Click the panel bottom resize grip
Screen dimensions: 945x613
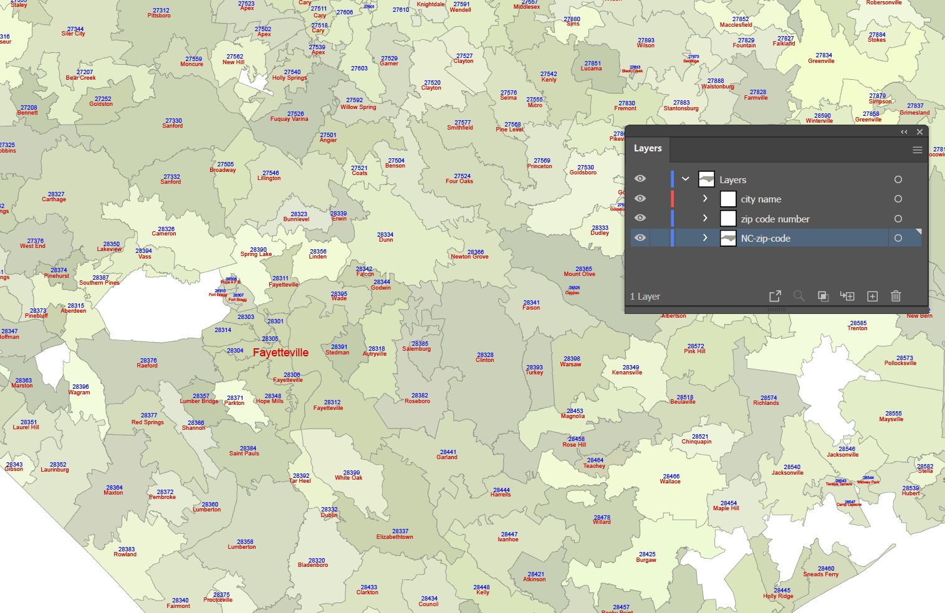tap(777, 310)
